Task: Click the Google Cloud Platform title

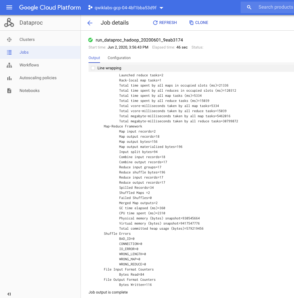Action: (50, 7)
